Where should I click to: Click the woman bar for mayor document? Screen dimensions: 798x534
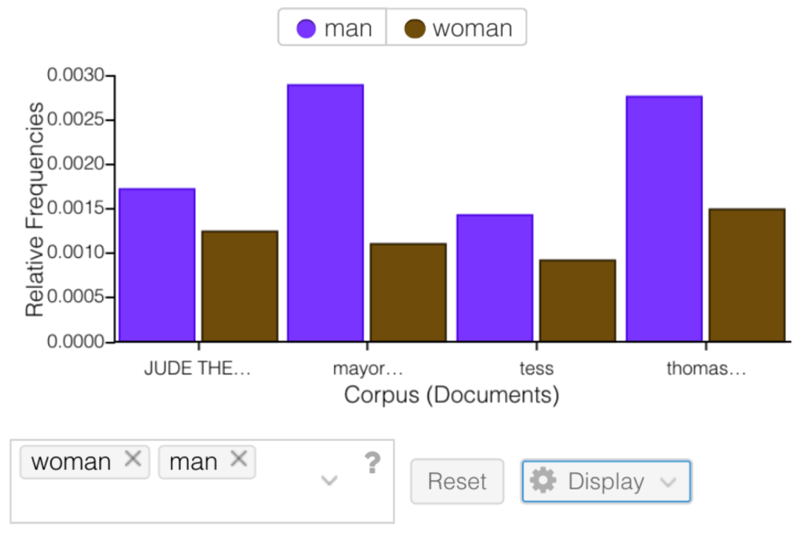coord(408,292)
